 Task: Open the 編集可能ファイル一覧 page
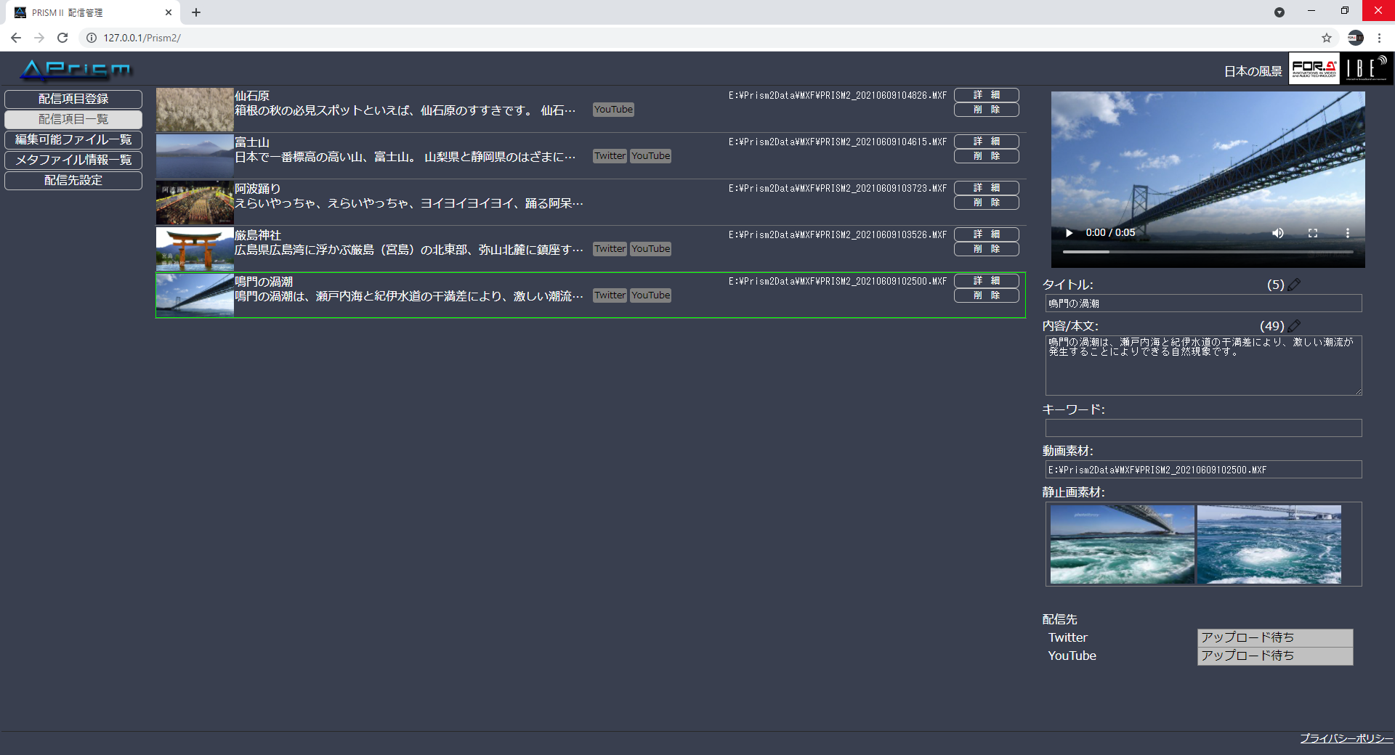[x=73, y=139]
